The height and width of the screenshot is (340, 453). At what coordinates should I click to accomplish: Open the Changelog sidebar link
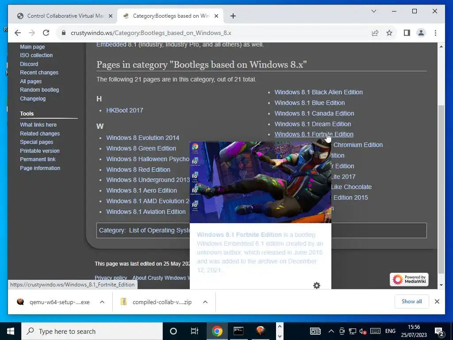33,99
